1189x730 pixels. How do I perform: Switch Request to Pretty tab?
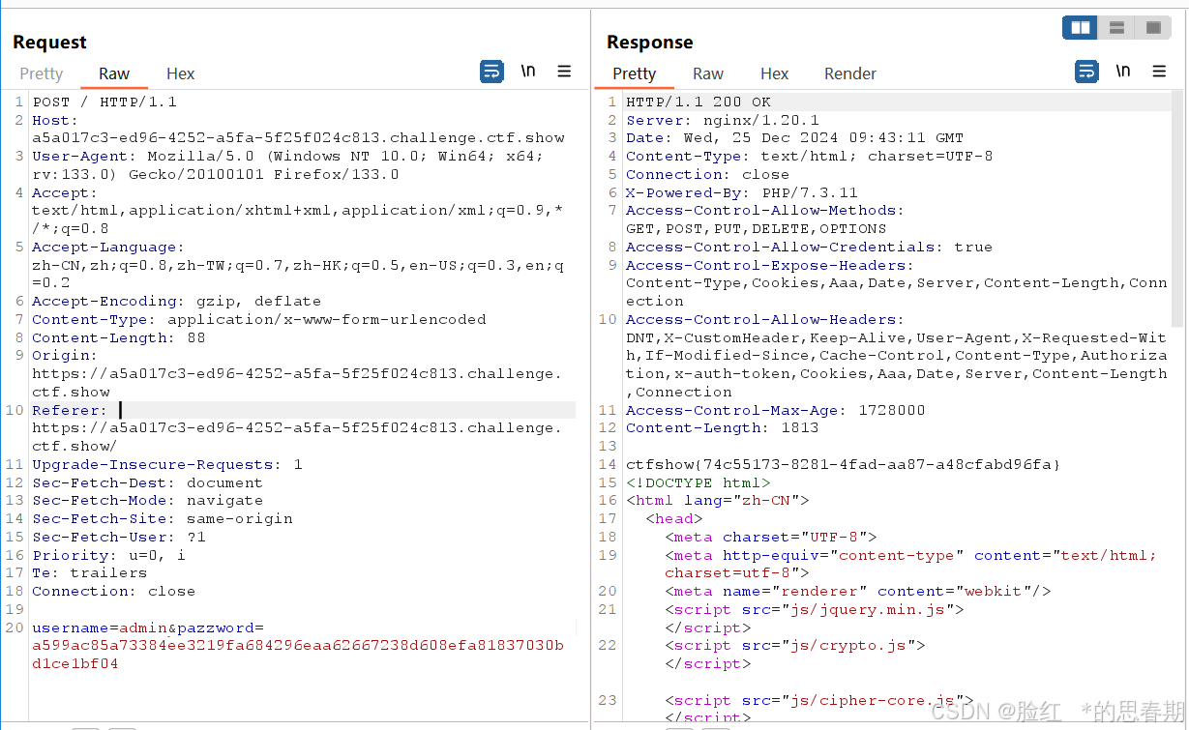tap(41, 73)
